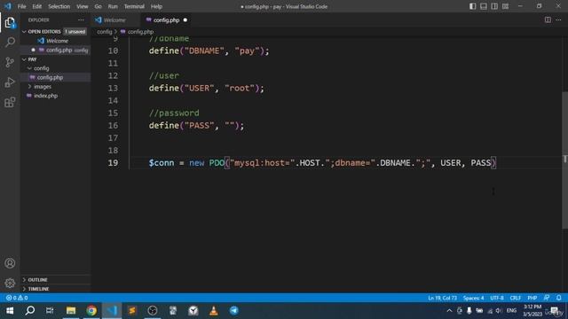This screenshot has height=319, width=568.
Task: Open Telegram from taskbar
Action: click(x=234, y=310)
